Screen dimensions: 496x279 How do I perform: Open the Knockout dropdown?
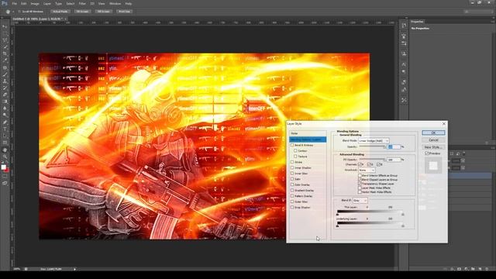367,170
